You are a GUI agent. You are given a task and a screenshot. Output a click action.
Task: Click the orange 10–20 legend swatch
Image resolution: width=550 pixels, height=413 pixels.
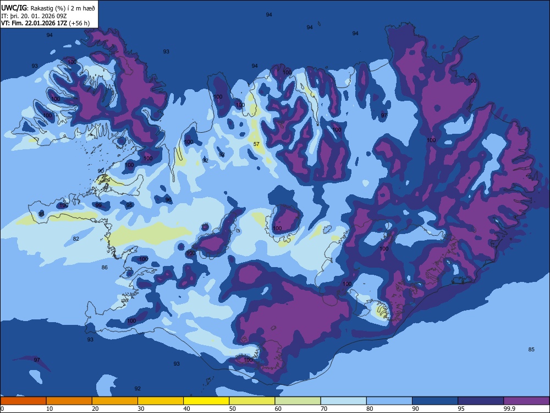click(69, 401)
